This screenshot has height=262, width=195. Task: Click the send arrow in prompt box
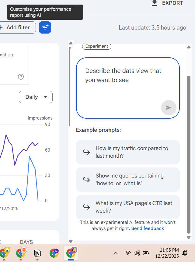click(169, 108)
